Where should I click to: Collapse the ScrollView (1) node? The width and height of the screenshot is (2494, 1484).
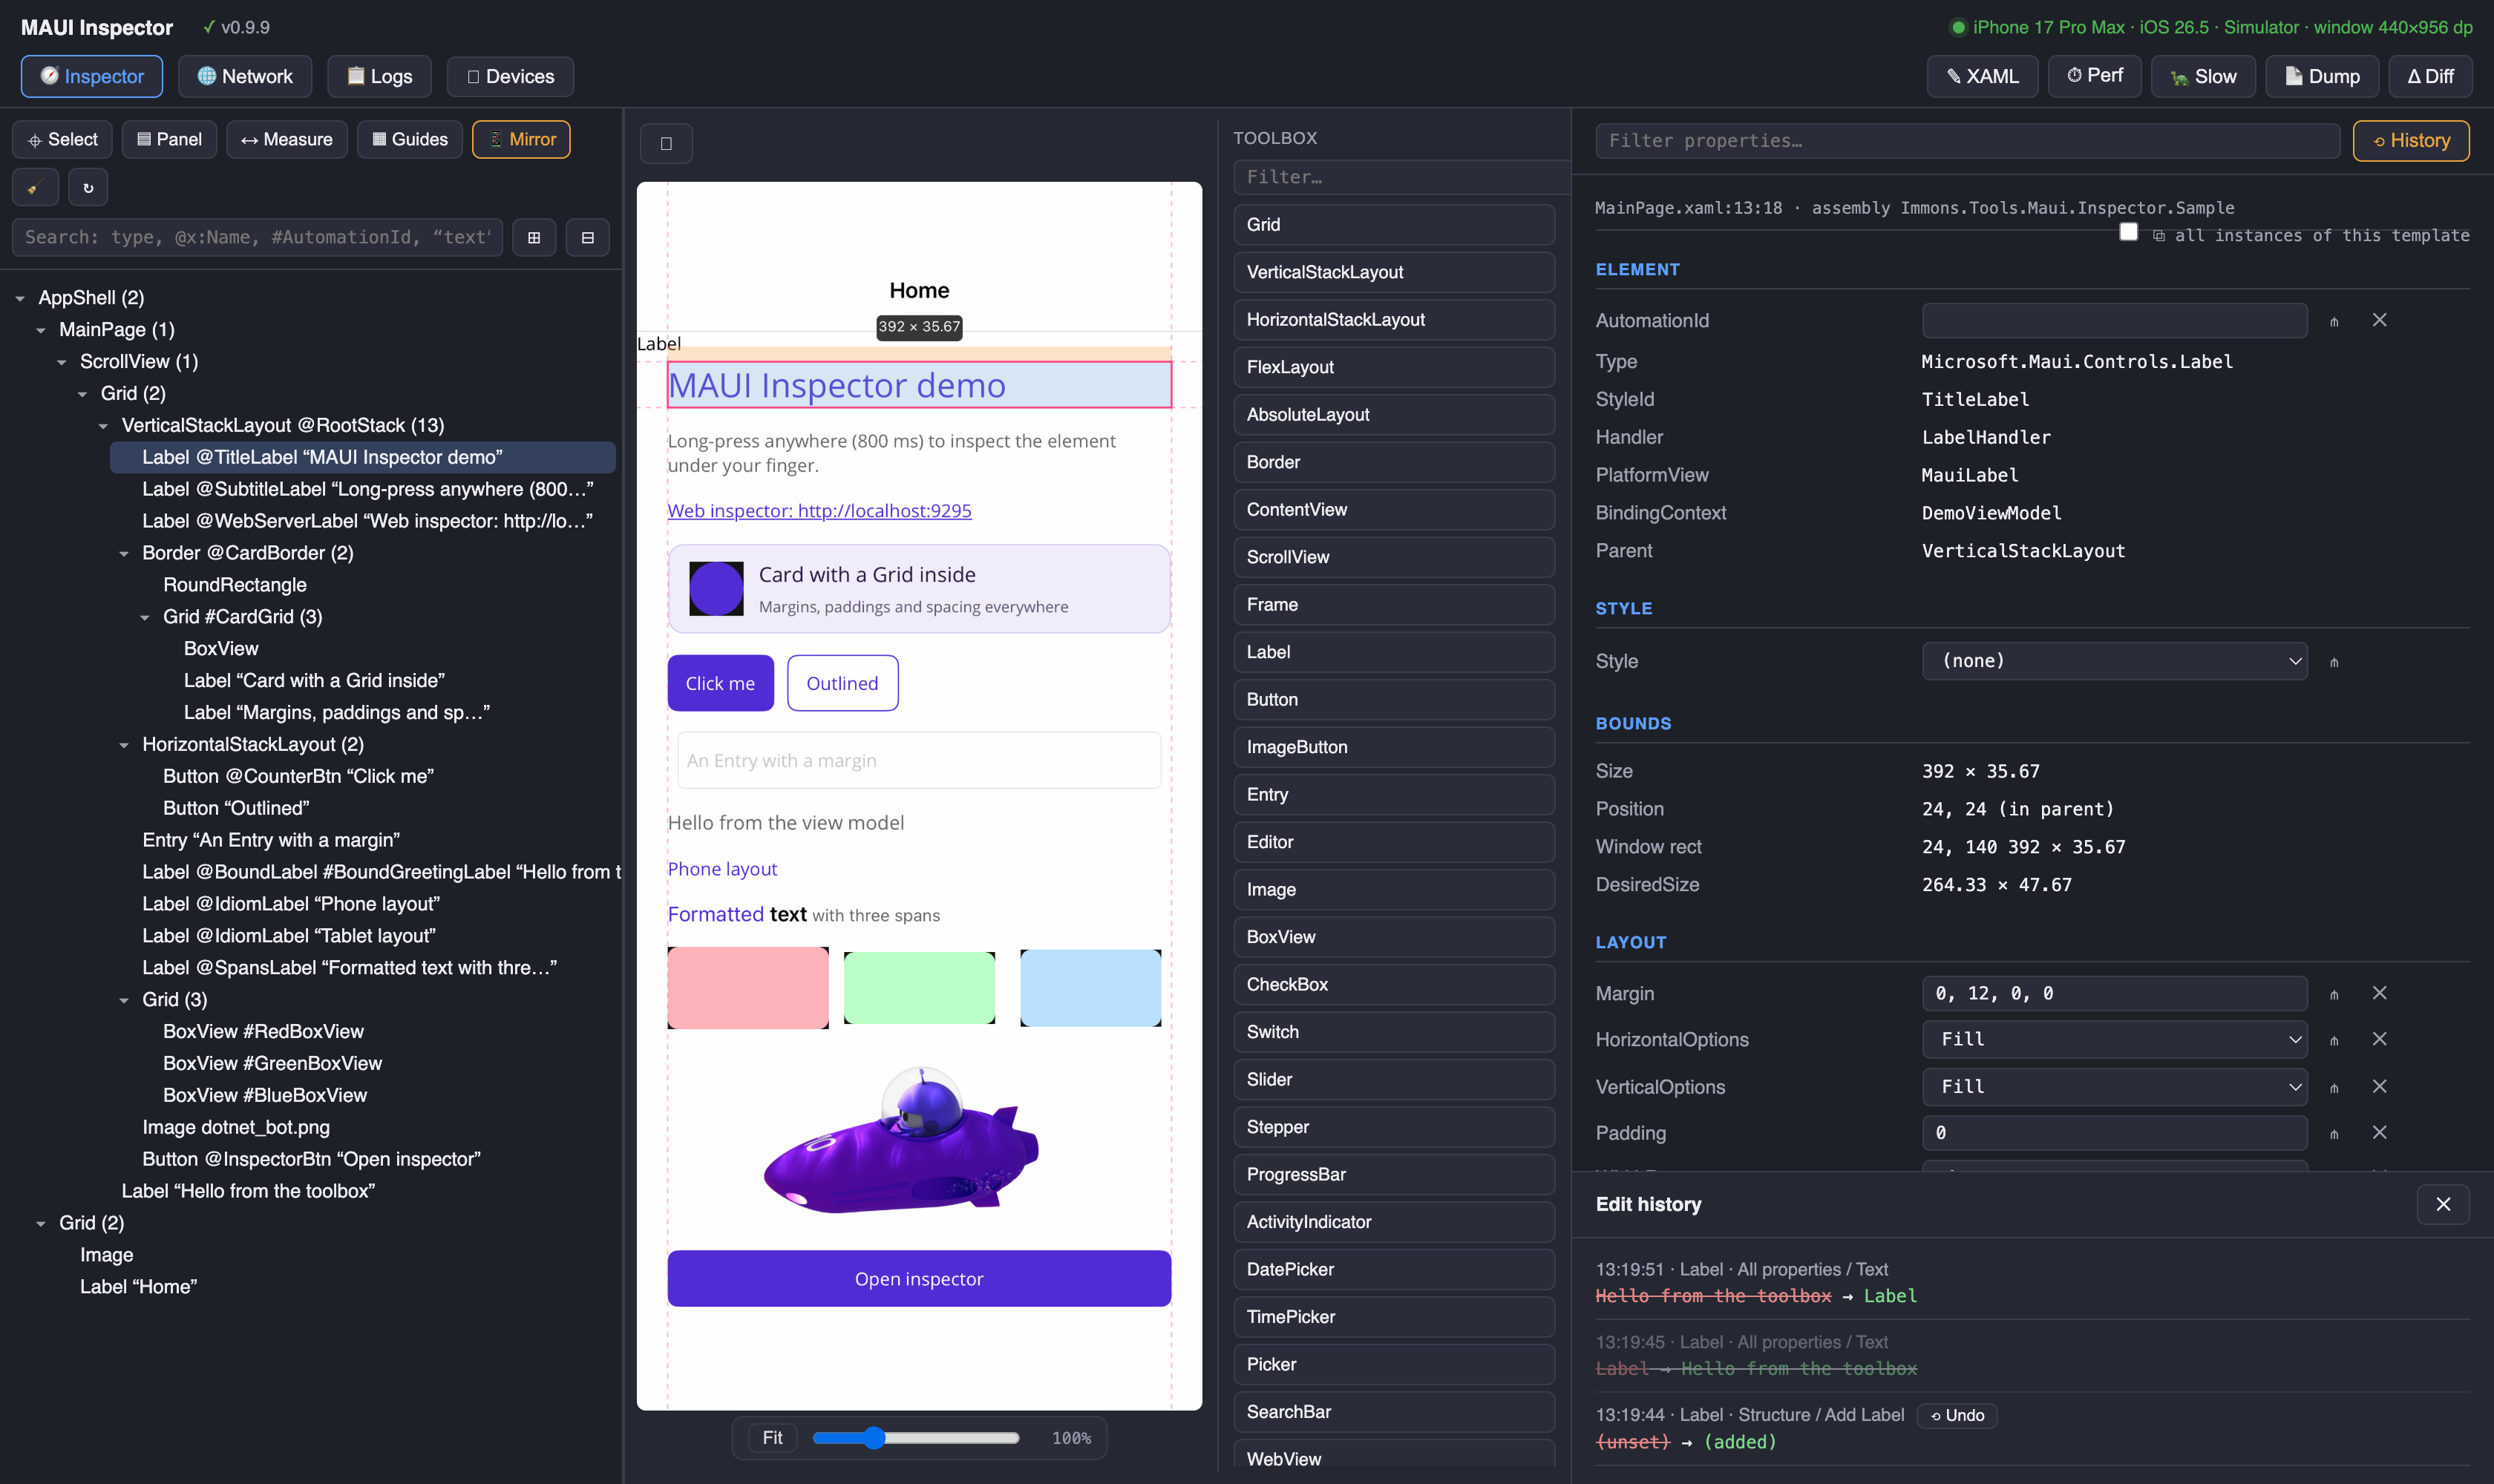click(x=62, y=362)
